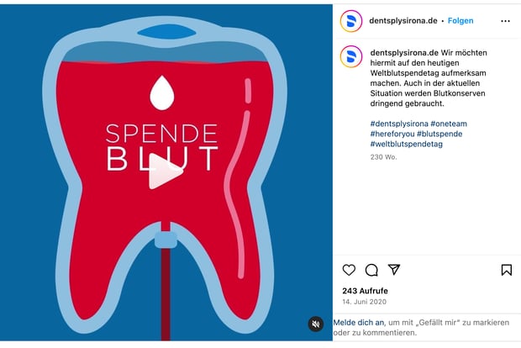Screen dimensions: 521x348
Task: Open the #oneteam hashtag
Action: click(449, 124)
